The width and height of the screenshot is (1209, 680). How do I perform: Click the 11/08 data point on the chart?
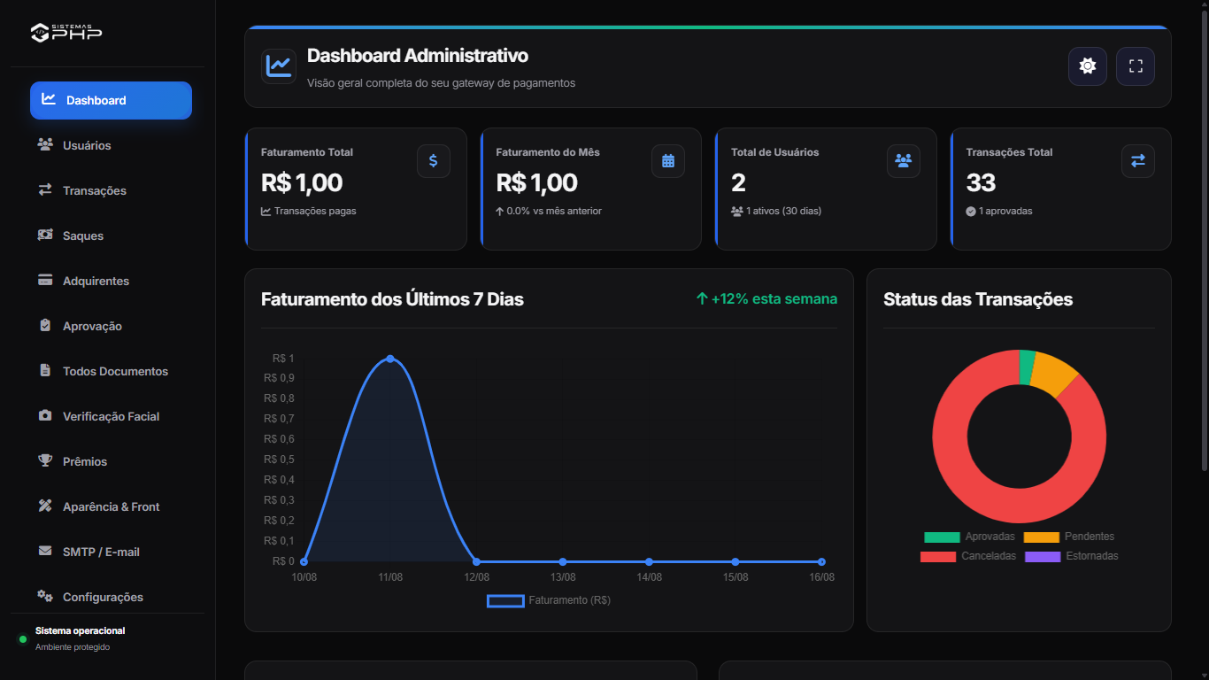[390, 359]
